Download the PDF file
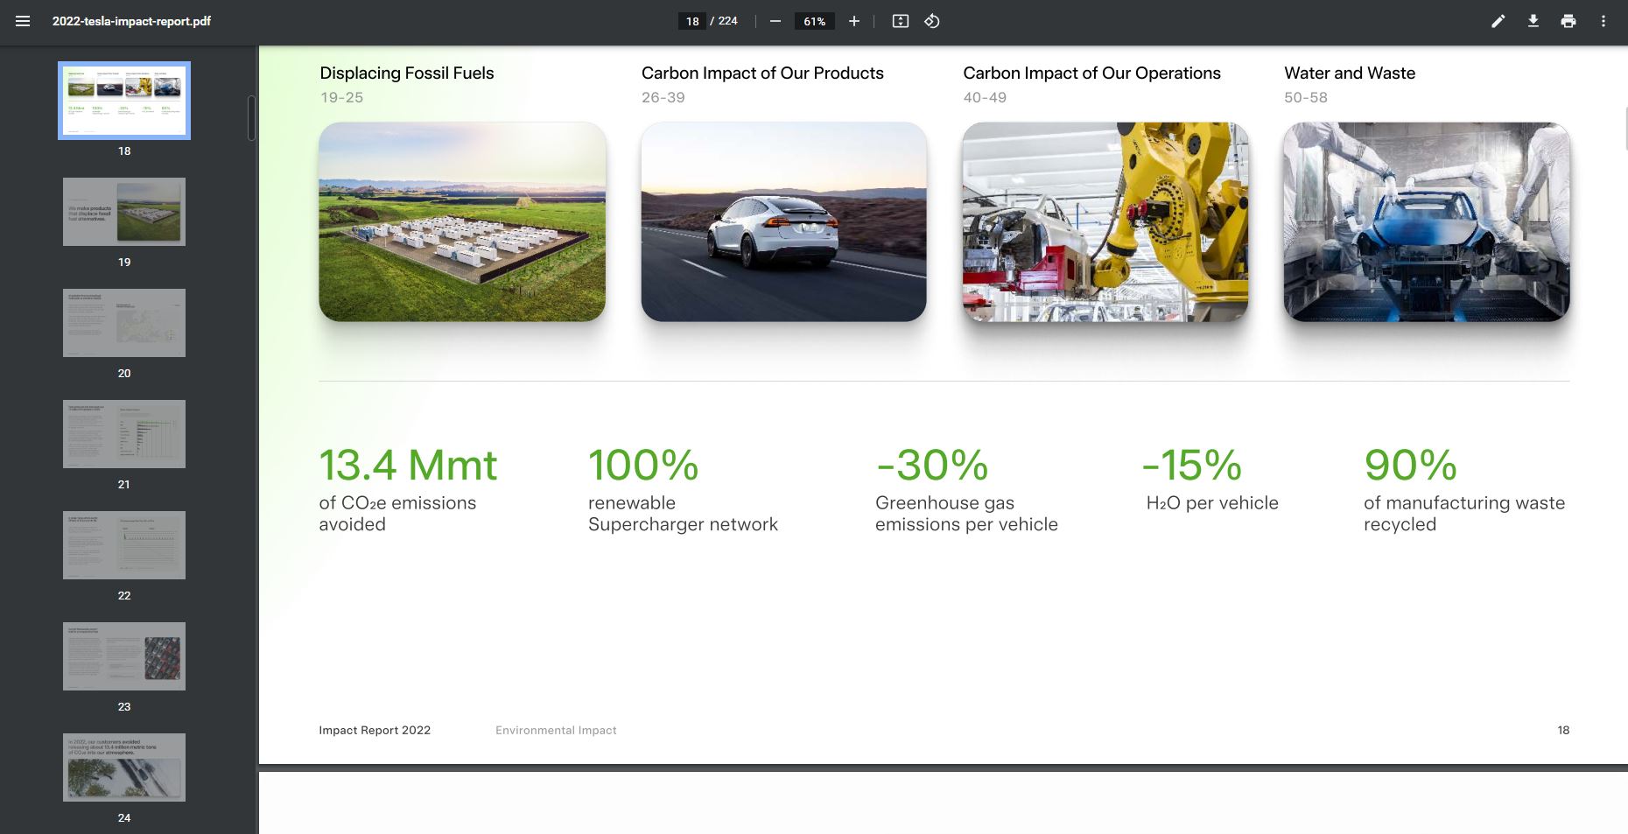The height and width of the screenshot is (834, 1628). [1533, 21]
